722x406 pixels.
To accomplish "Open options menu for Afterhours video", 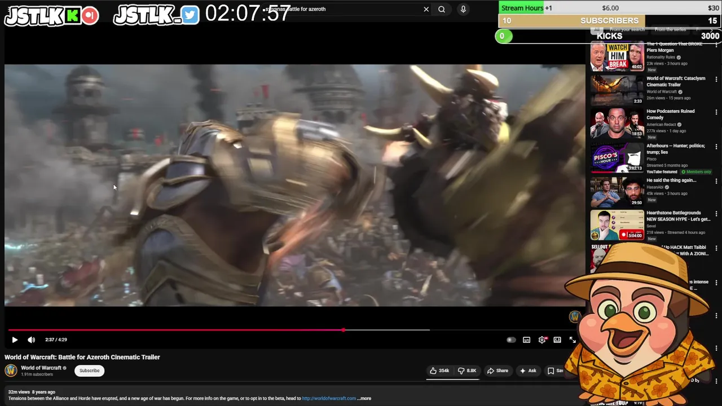I will coord(716,147).
